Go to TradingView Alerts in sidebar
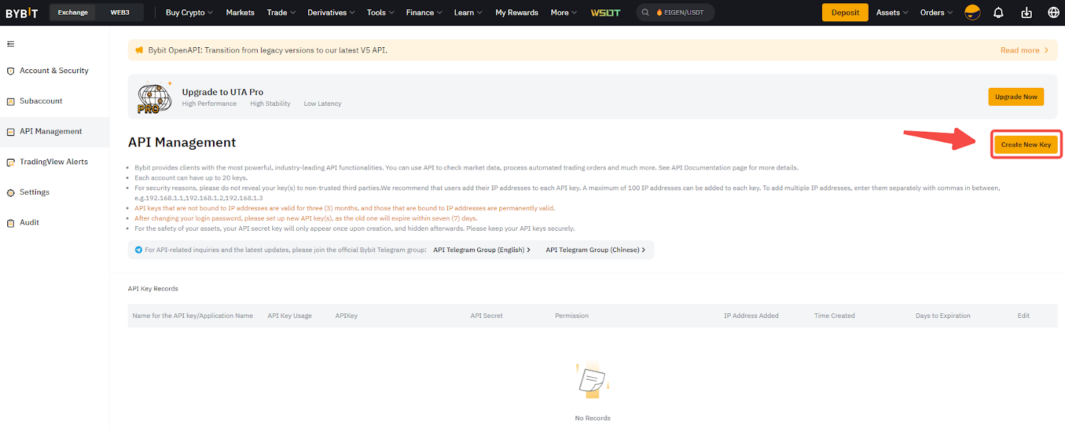The width and height of the screenshot is (1065, 431). [53, 162]
